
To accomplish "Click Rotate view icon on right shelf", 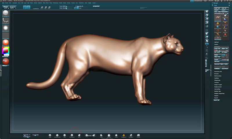I will [x=207, y=41].
